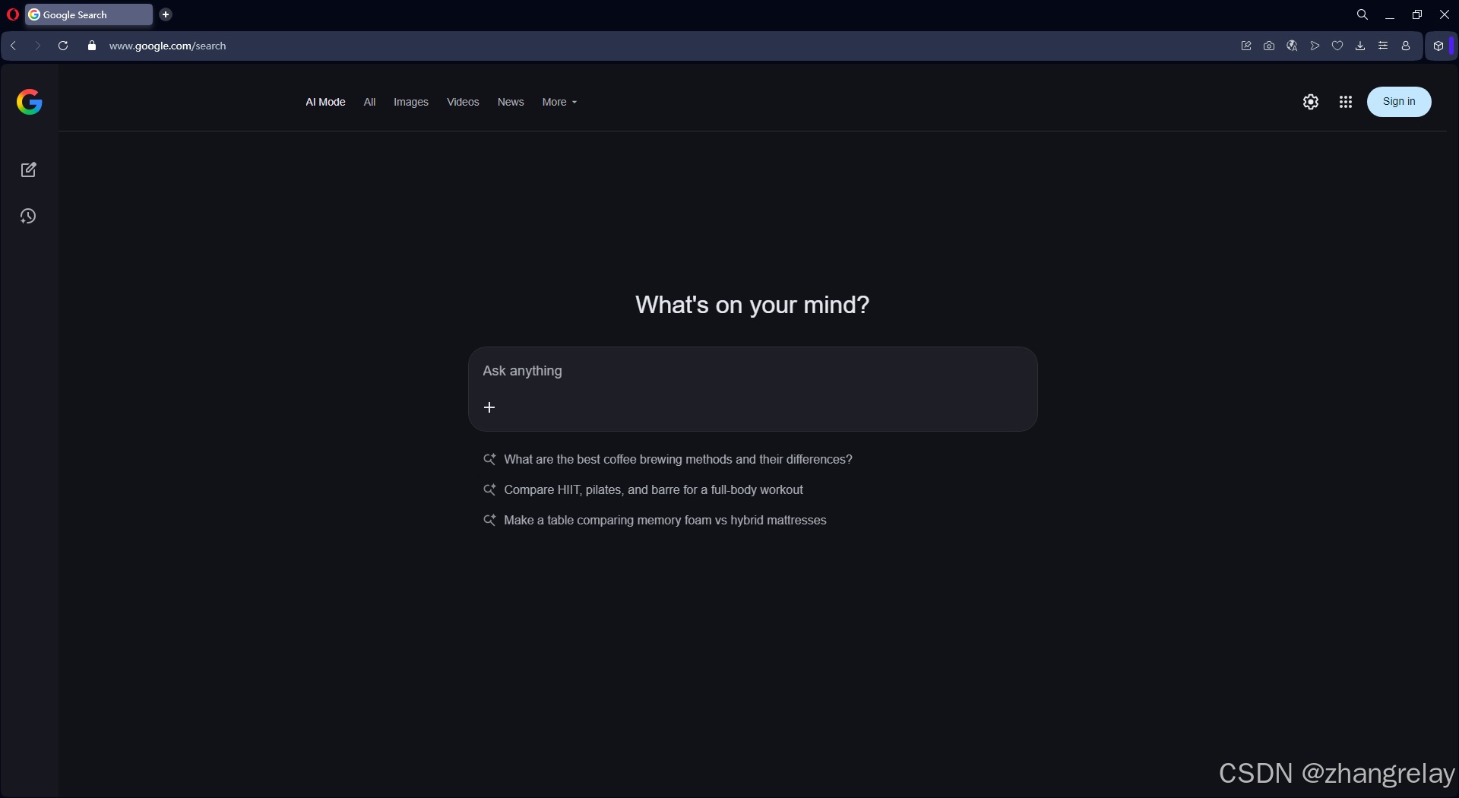Click the plus attach button in search box
The height and width of the screenshot is (798, 1459).
pos(489,407)
